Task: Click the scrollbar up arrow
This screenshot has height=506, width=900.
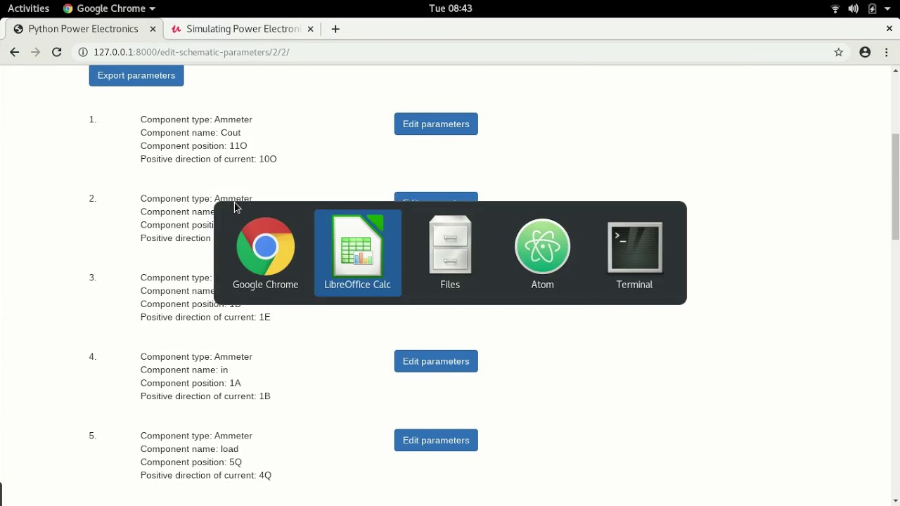Action: (x=895, y=70)
